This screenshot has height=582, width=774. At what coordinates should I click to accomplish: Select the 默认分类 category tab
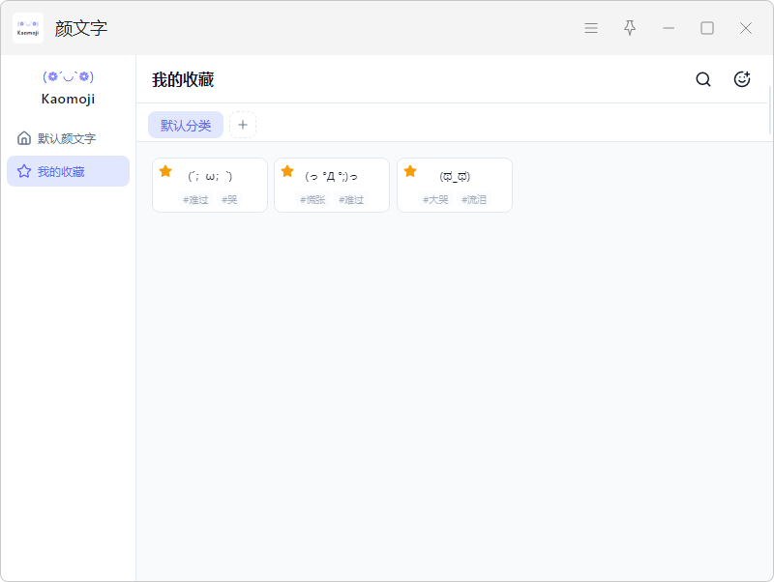click(x=186, y=125)
